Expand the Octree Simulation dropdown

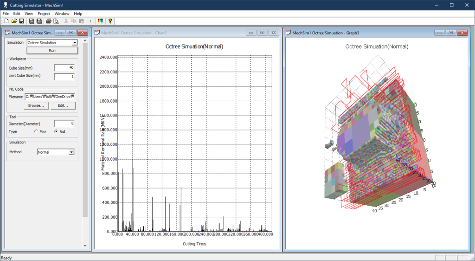tap(75, 43)
